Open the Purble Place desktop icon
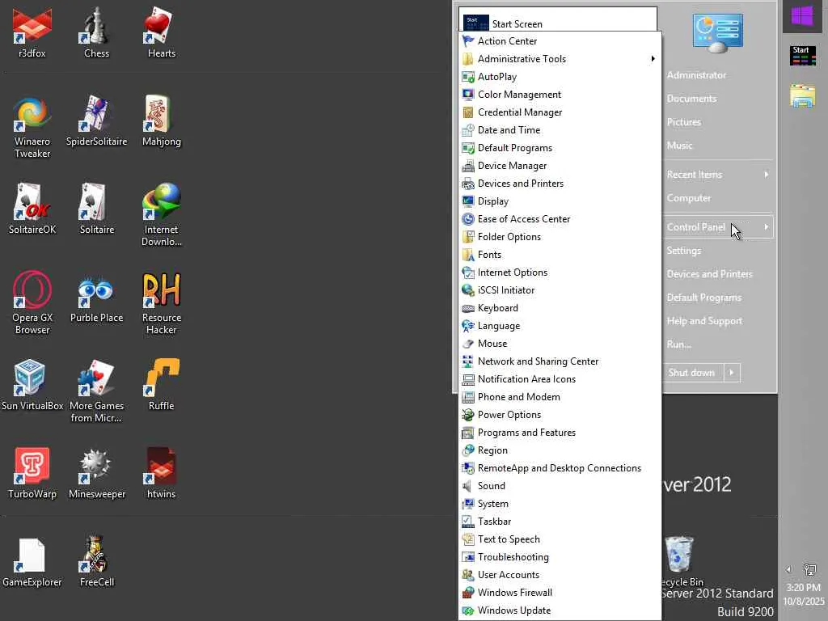 [x=97, y=298]
